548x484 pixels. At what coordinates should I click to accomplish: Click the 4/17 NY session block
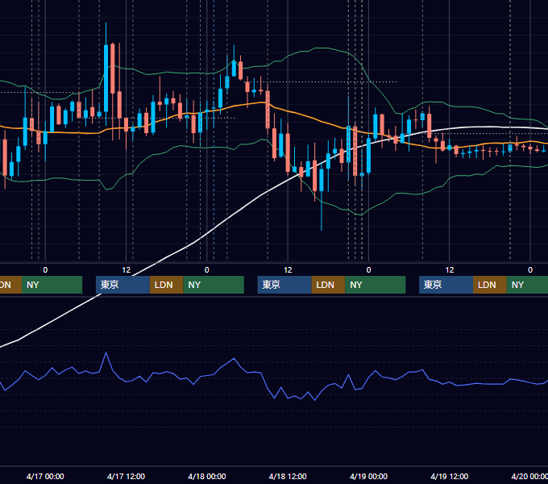tap(214, 285)
